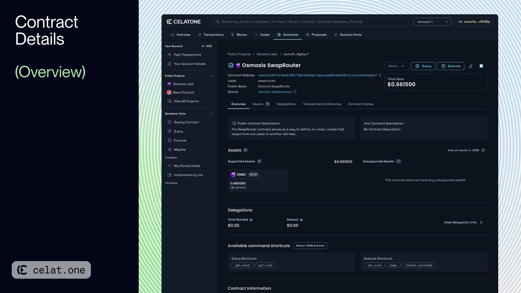Click the OSMO token icon
Viewport: 521px width, 293px height.
coord(233,174)
